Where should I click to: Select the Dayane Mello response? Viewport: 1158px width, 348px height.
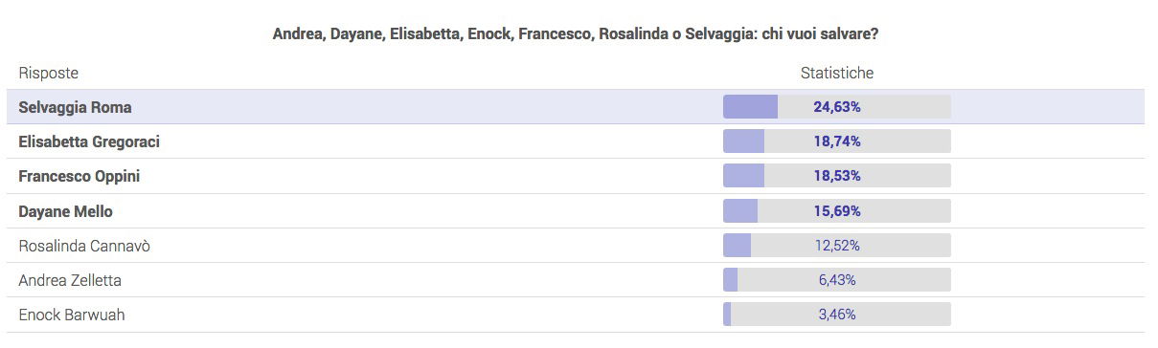(575, 211)
